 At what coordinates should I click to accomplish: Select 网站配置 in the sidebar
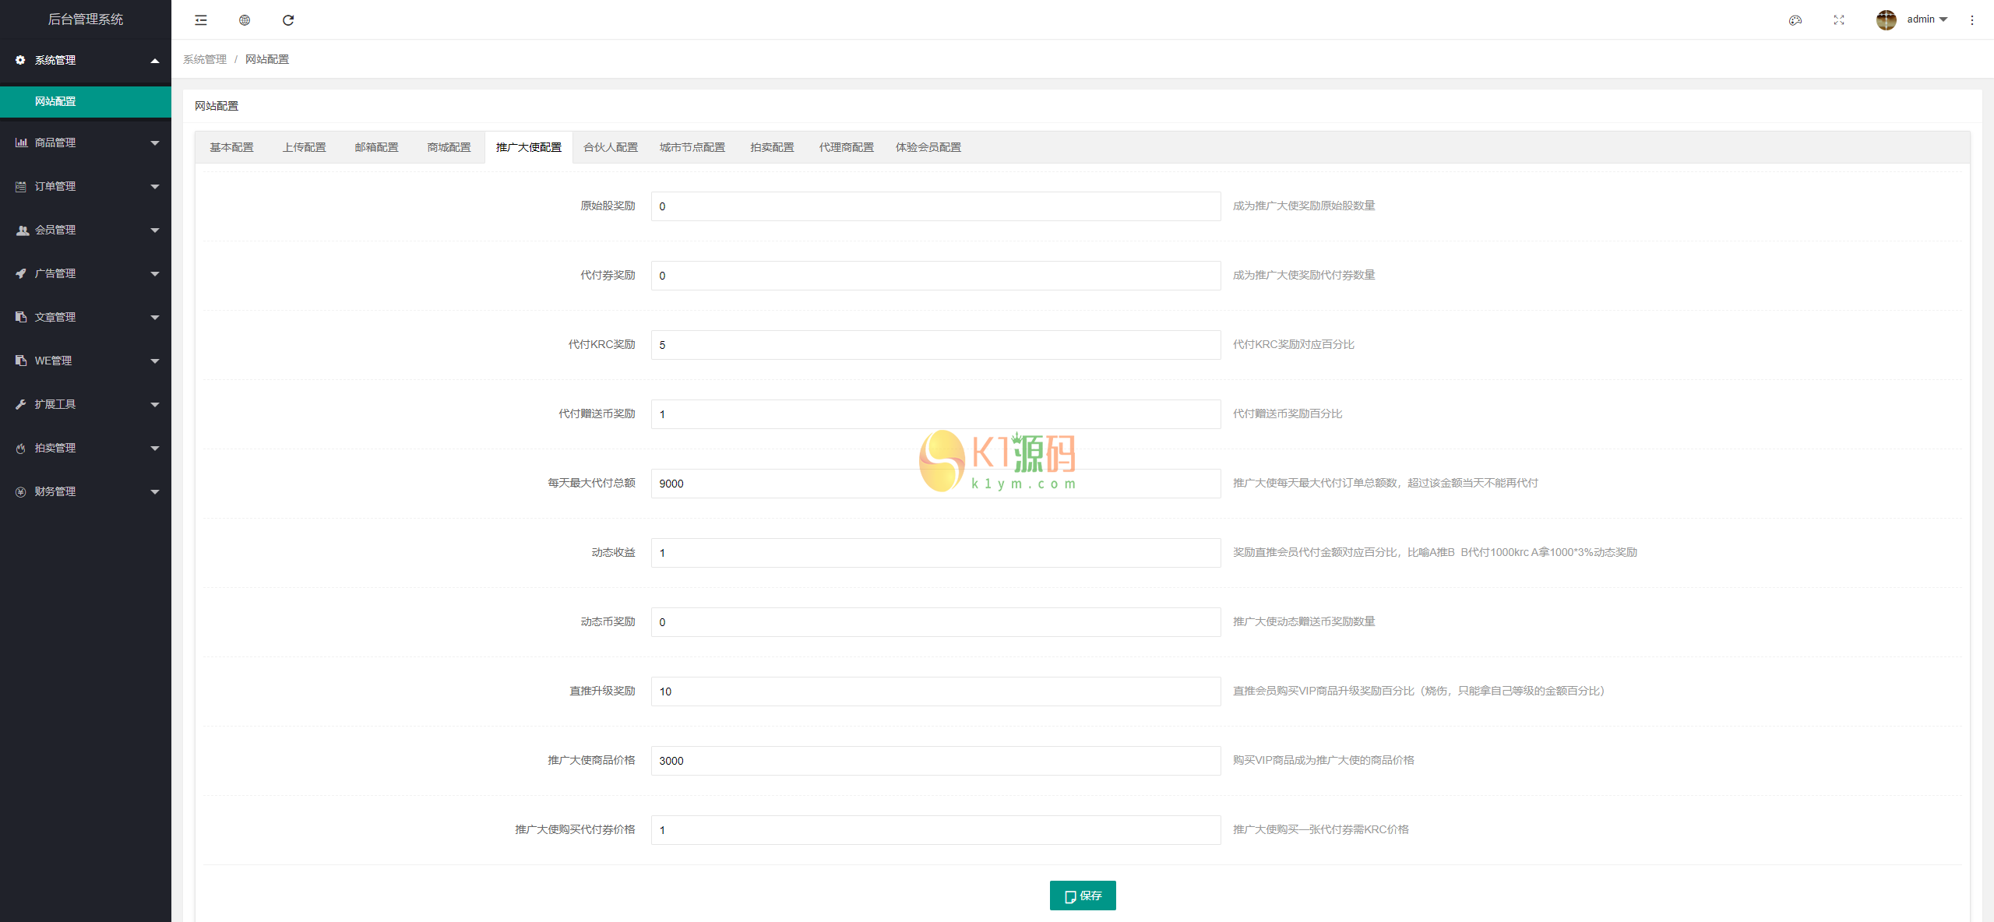[55, 101]
